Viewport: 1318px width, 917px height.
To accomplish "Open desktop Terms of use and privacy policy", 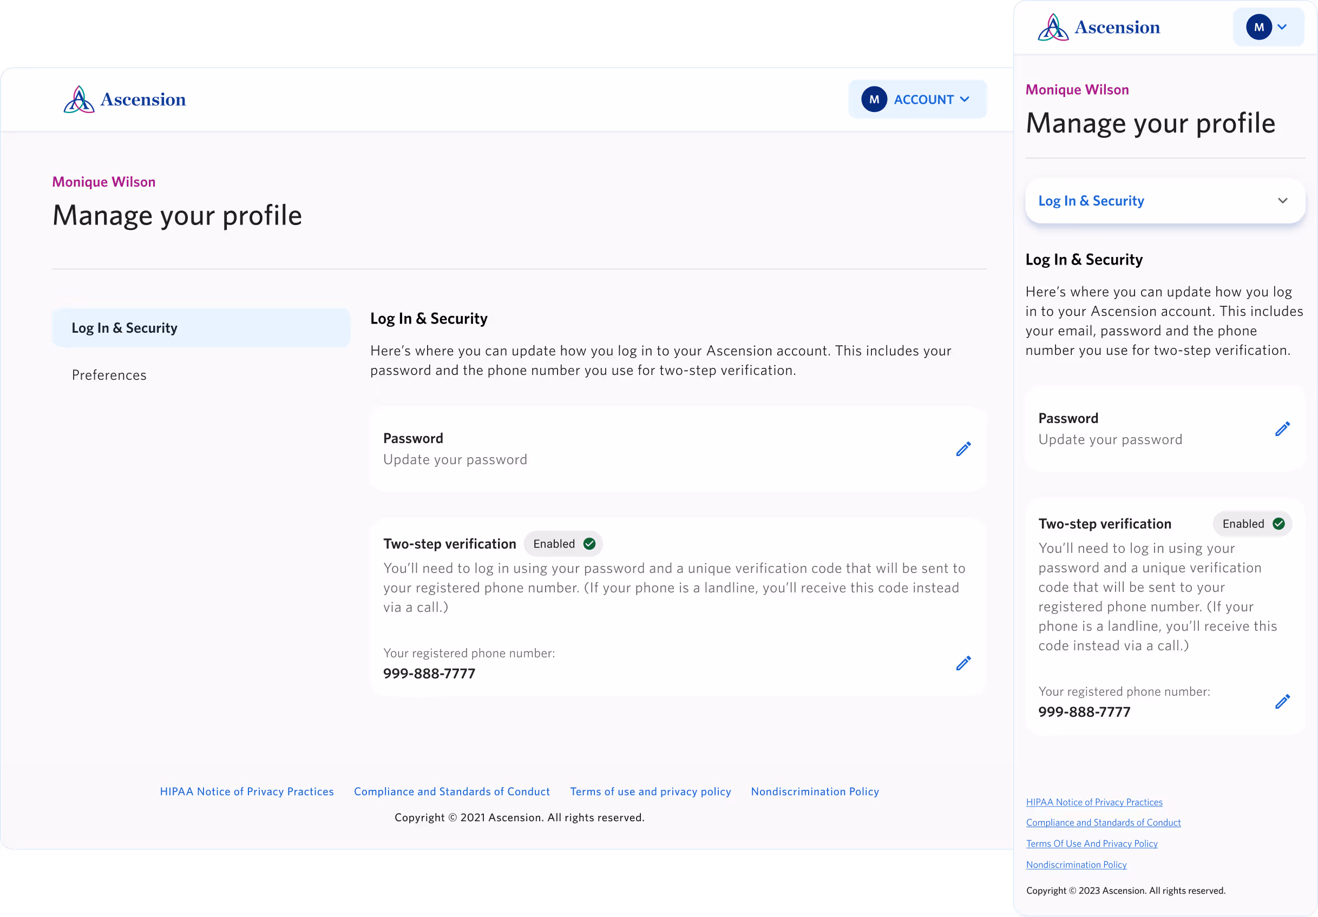I will point(651,791).
